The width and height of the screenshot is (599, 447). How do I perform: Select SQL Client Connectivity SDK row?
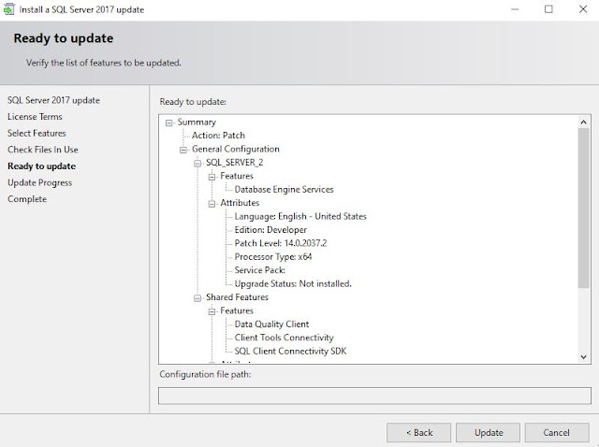click(290, 352)
